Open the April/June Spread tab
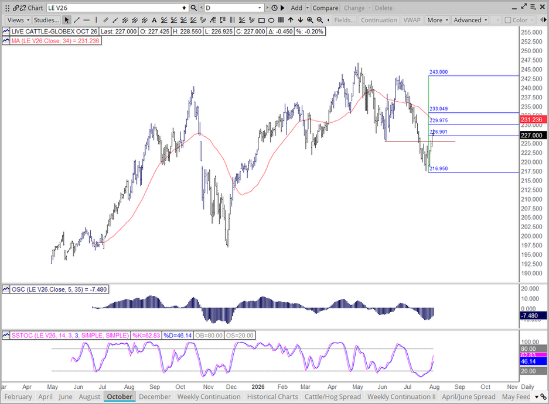 point(469,396)
